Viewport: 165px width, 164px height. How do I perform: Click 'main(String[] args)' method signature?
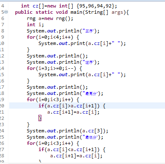tap(98, 12)
